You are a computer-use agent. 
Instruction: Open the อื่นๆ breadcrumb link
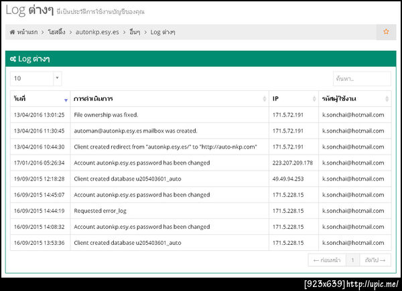135,32
